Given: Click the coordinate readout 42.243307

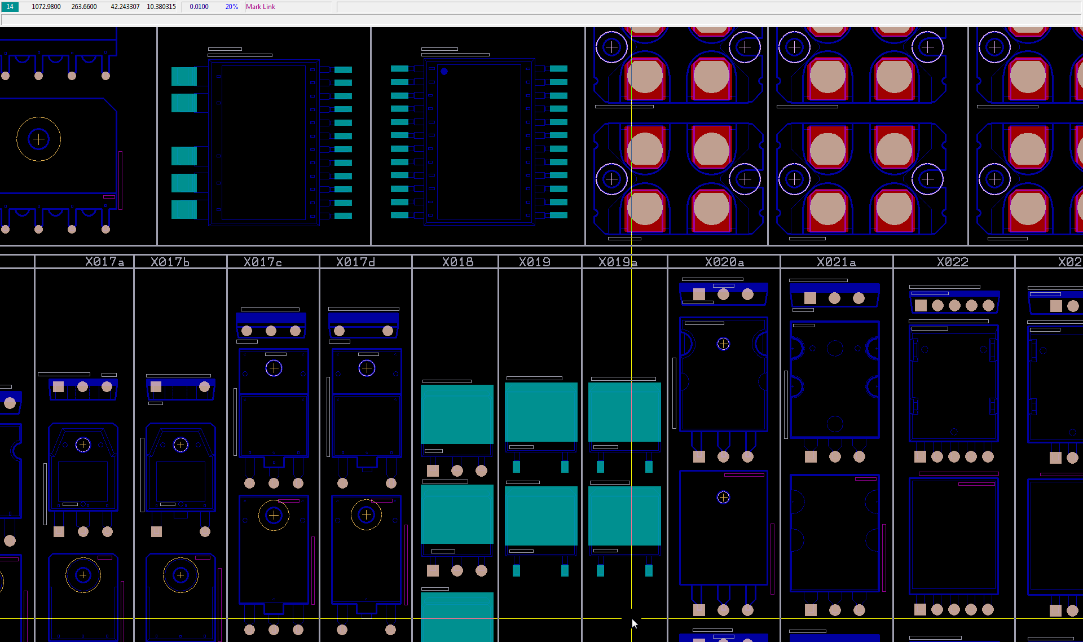Looking at the screenshot, I should point(125,7).
